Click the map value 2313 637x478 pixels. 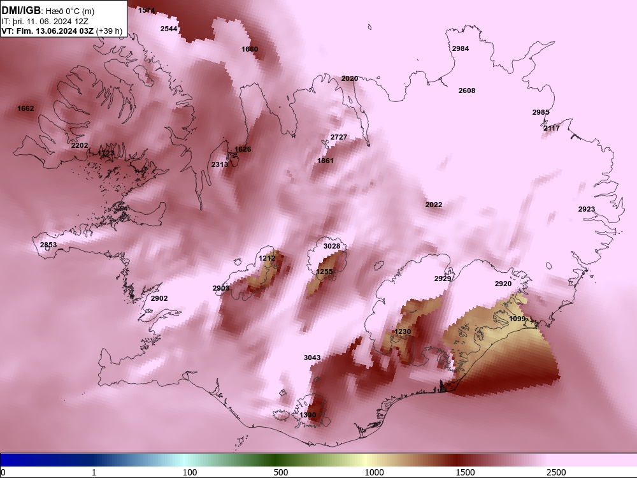220,164
